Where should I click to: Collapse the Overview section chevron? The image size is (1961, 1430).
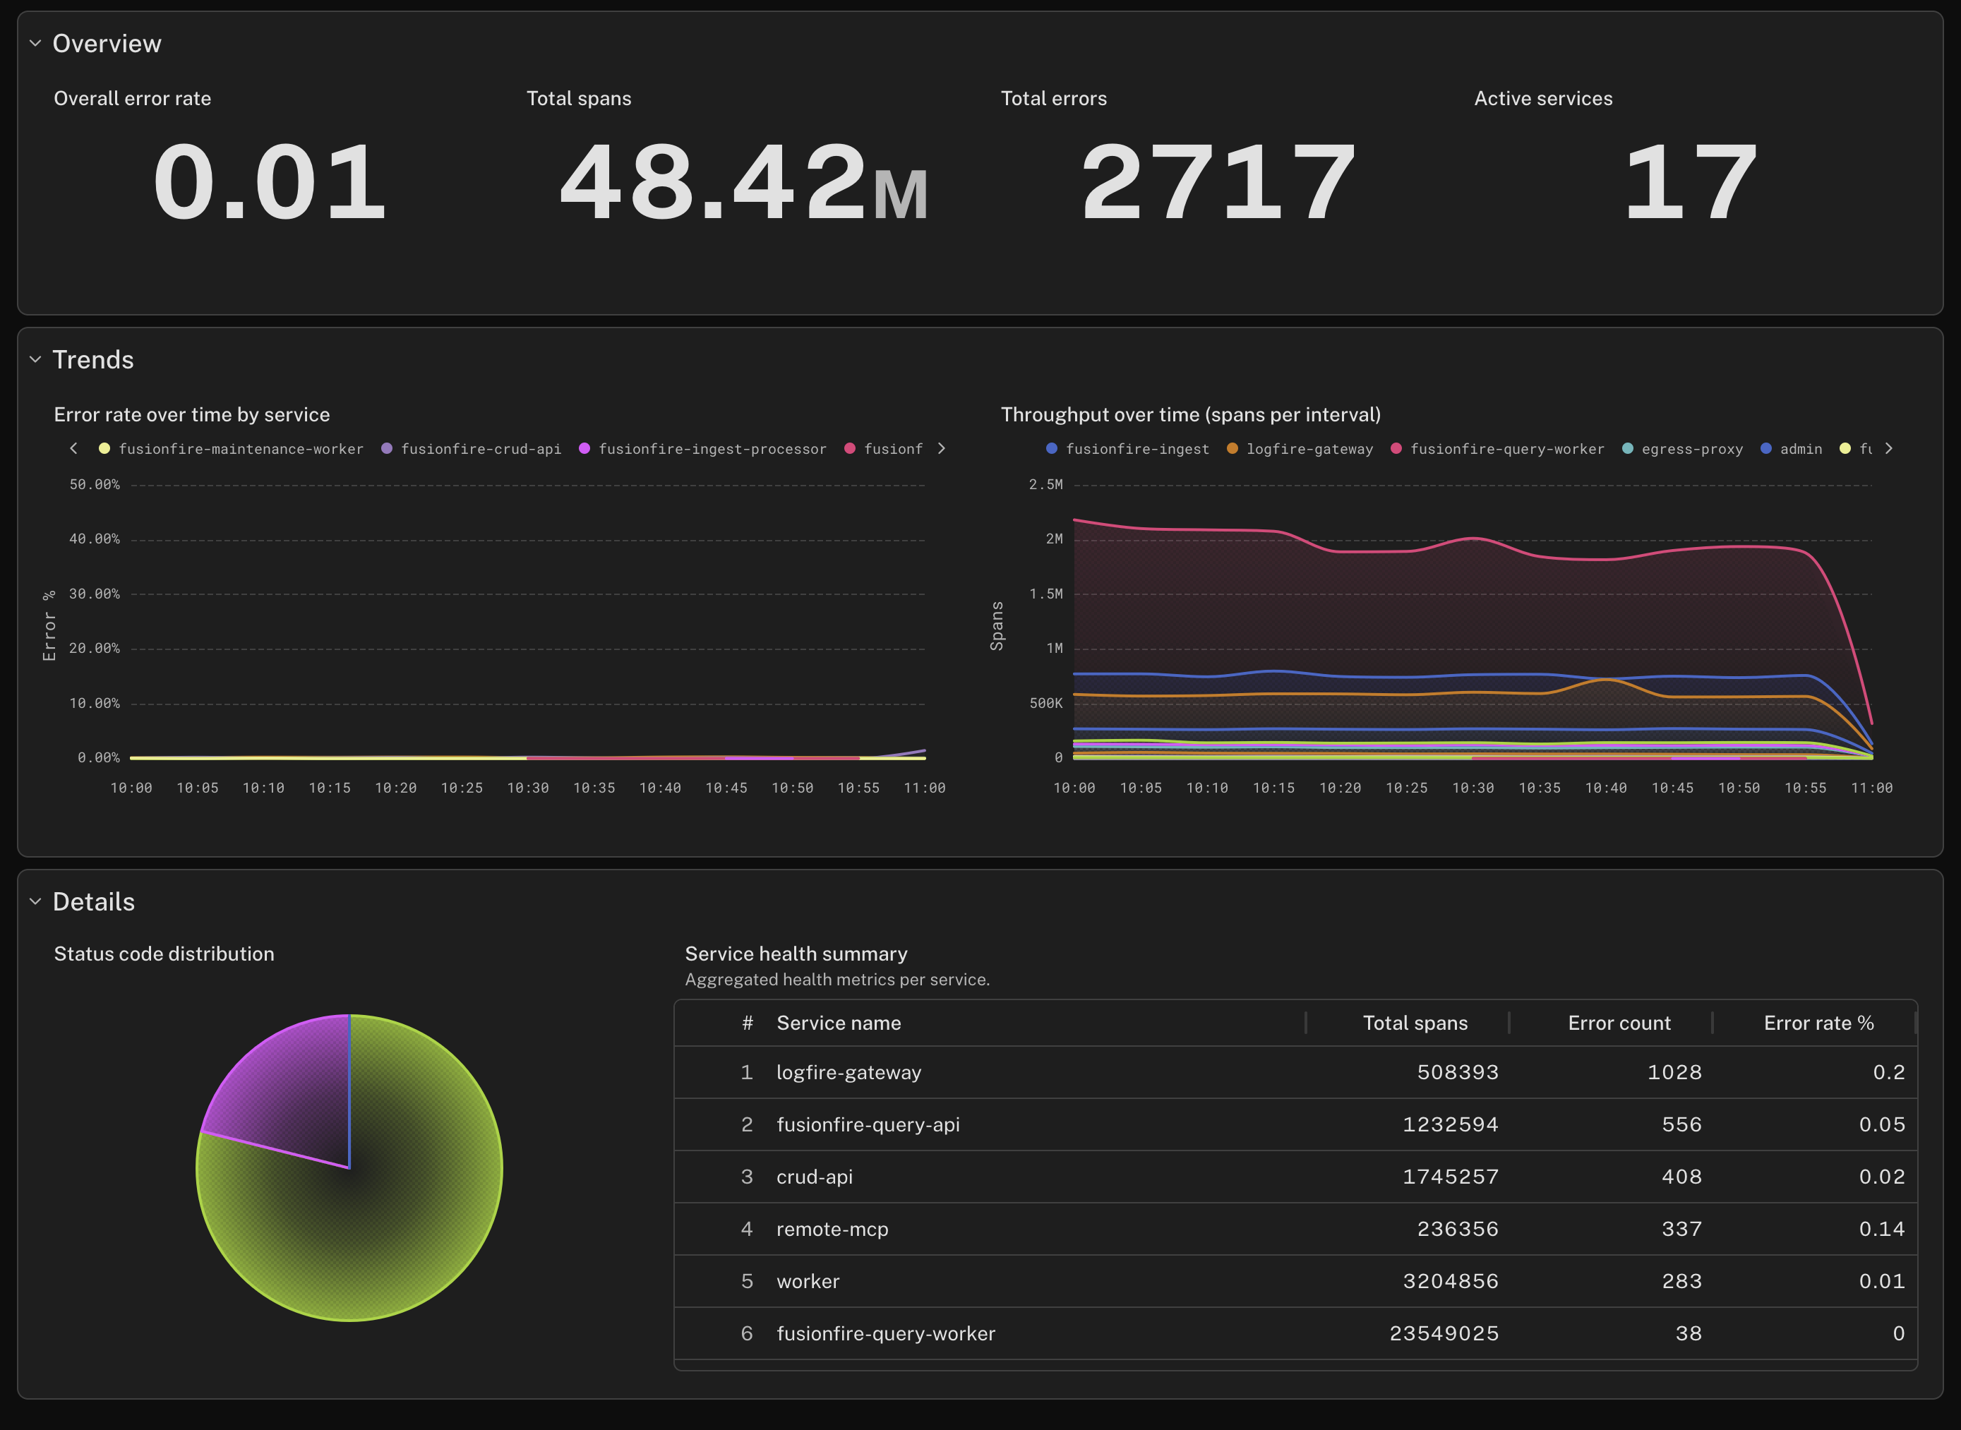(x=35, y=43)
